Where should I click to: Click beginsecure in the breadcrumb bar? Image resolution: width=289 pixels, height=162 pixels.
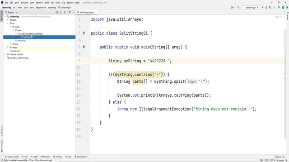coord(41,8)
